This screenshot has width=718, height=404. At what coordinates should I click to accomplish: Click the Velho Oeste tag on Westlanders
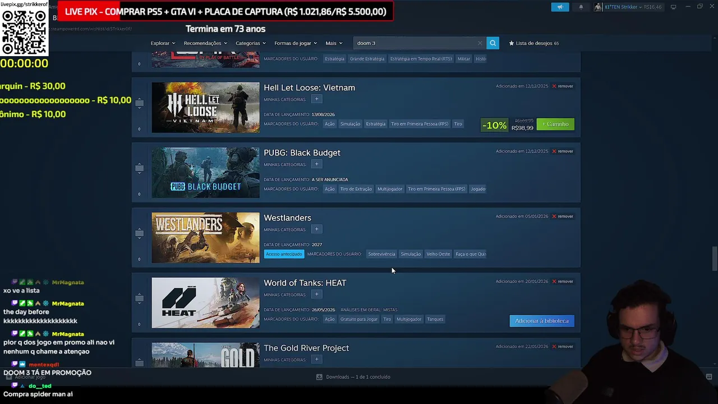(438, 254)
